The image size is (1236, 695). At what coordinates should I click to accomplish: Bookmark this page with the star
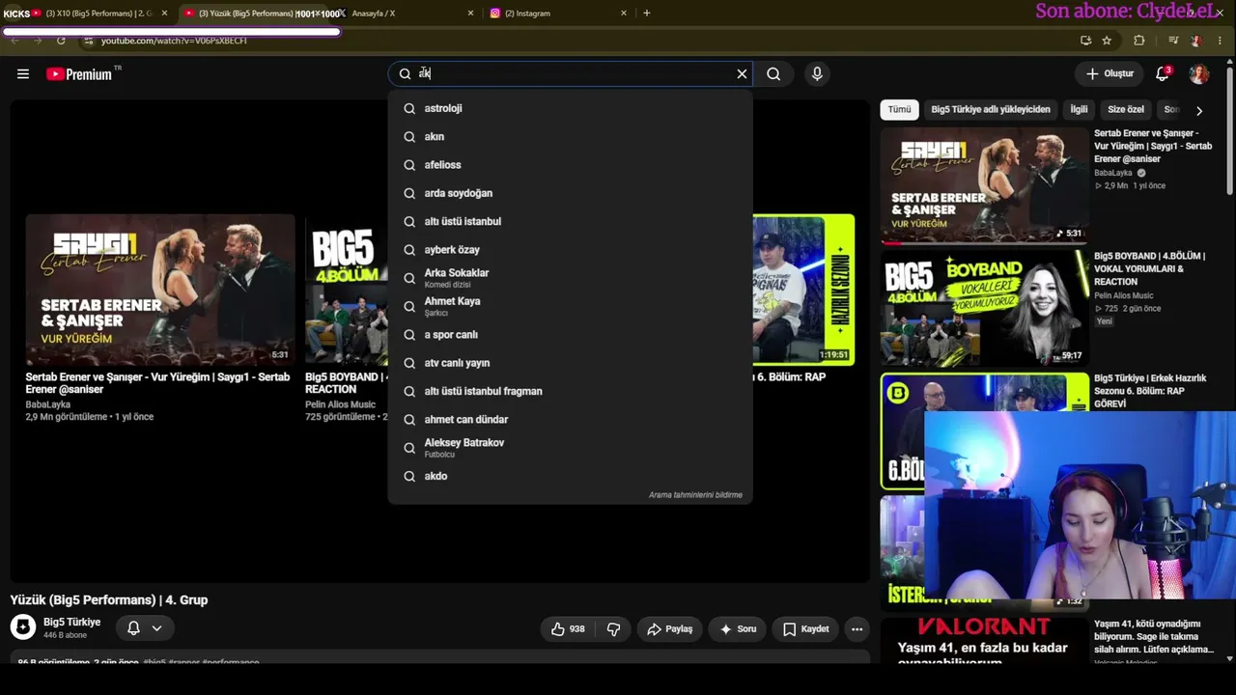click(x=1107, y=41)
